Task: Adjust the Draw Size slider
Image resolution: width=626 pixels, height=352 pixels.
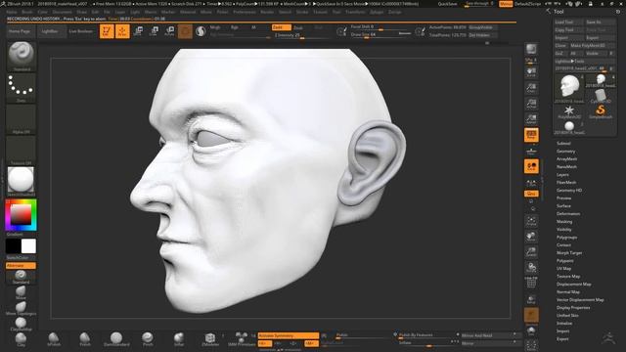Action: coord(380,35)
